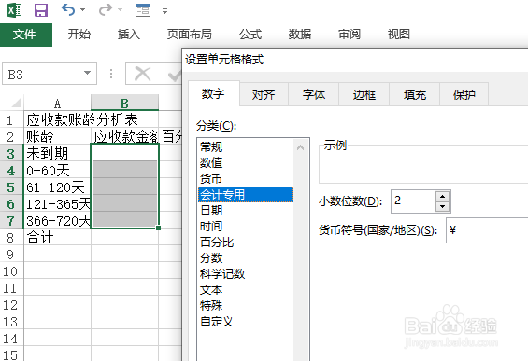Switch to the 插入 ribbon tab
The height and width of the screenshot is (361, 528).
(x=128, y=35)
